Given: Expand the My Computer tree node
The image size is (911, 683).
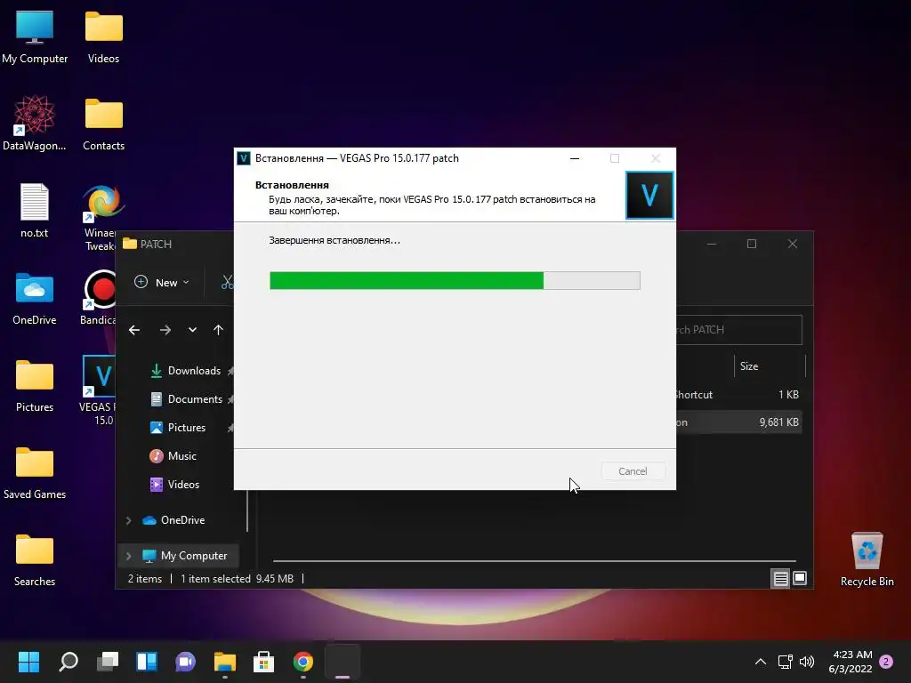Looking at the screenshot, I should [128, 556].
